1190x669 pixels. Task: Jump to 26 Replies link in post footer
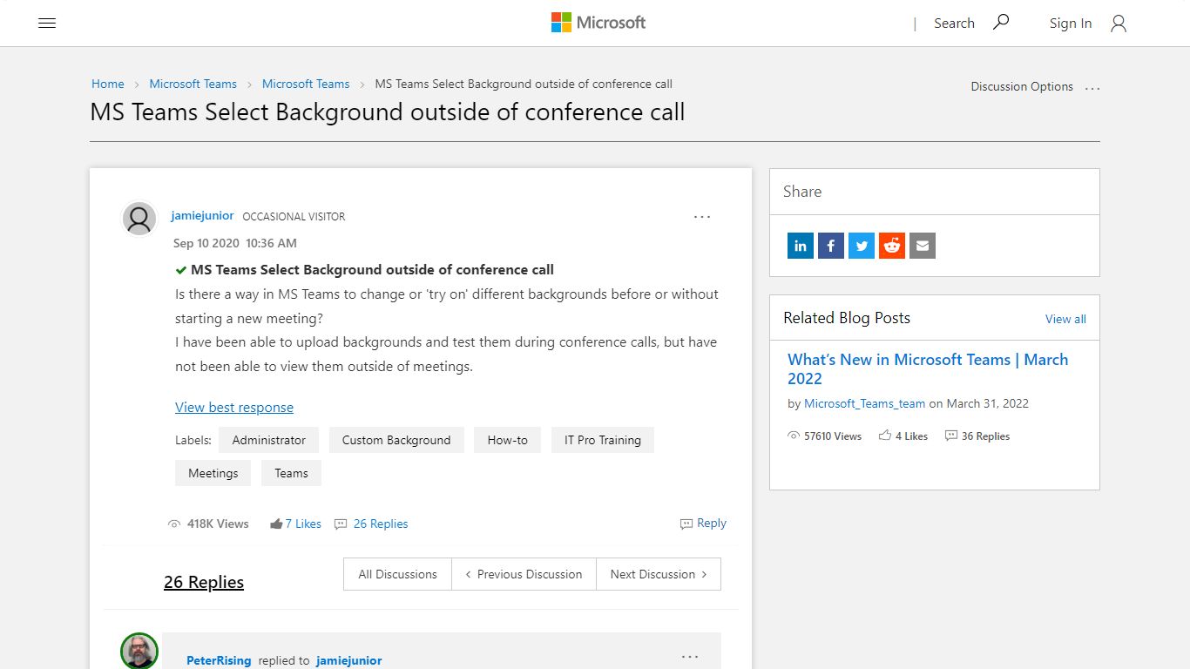click(381, 524)
